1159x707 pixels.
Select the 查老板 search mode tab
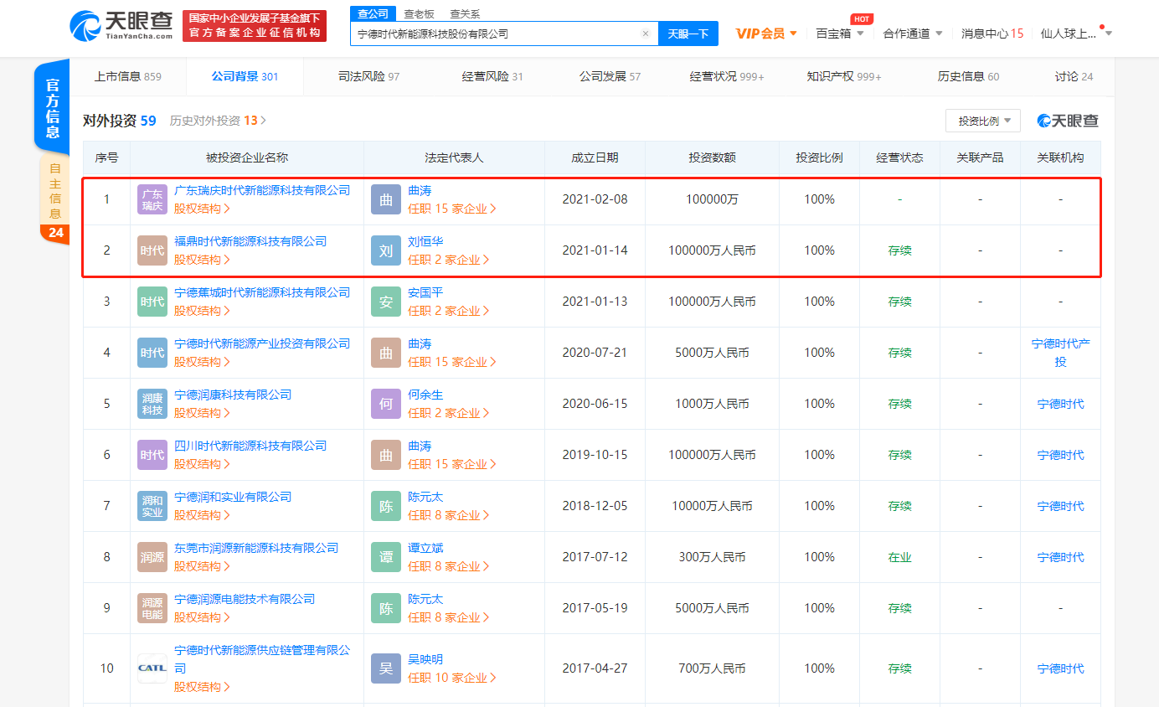coord(419,14)
